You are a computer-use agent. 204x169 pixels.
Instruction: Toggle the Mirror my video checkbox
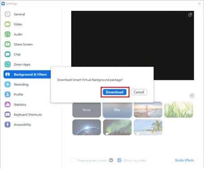119,160
